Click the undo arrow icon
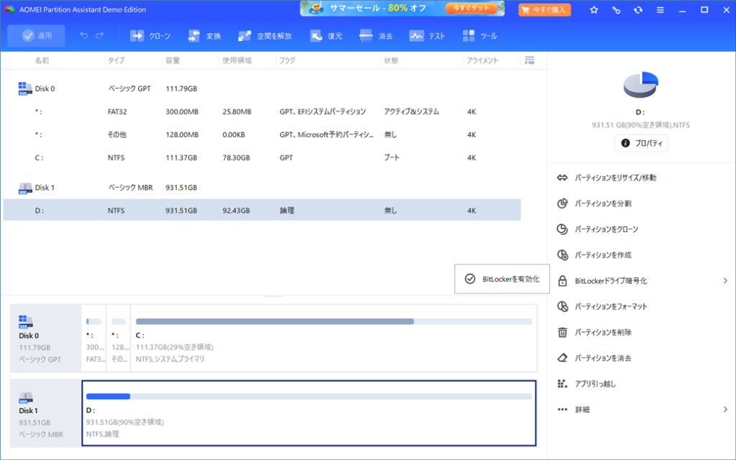Viewport: 736px width, 460px height. pos(83,35)
